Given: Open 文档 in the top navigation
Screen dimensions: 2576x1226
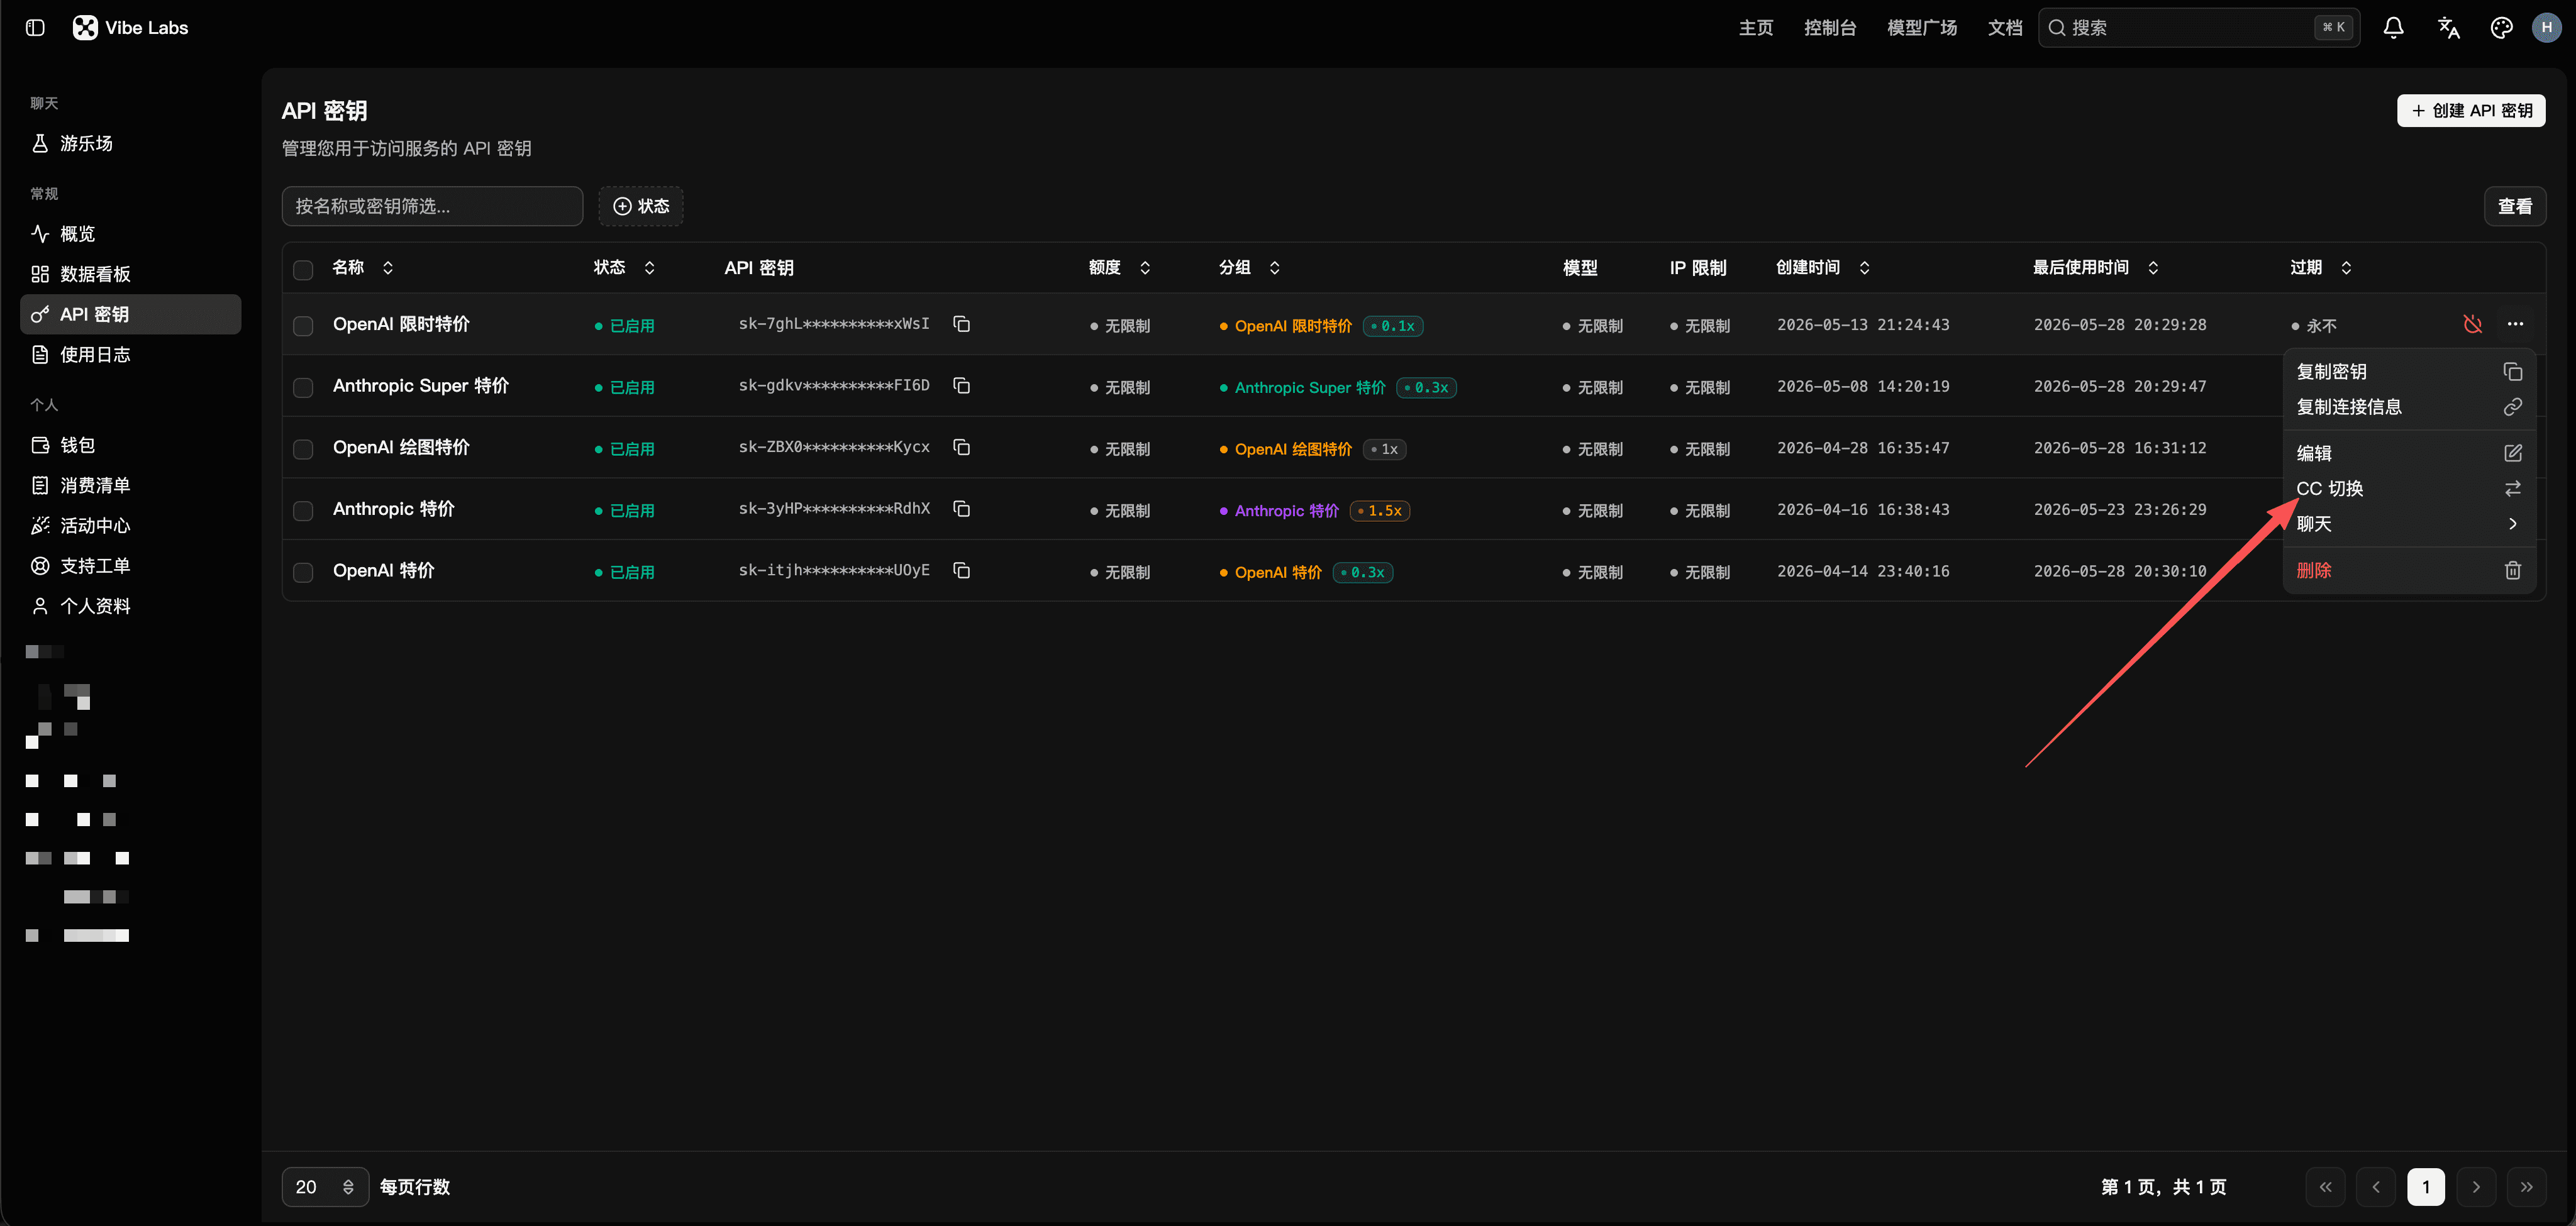Looking at the screenshot, I should click(x=2004, y=28).
